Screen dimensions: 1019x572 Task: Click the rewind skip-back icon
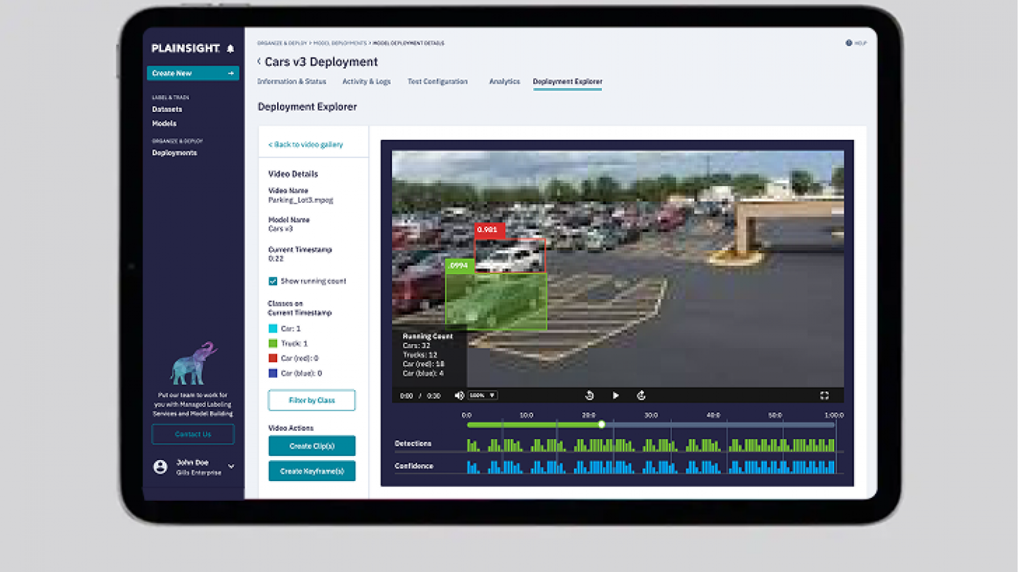point(589,396)
